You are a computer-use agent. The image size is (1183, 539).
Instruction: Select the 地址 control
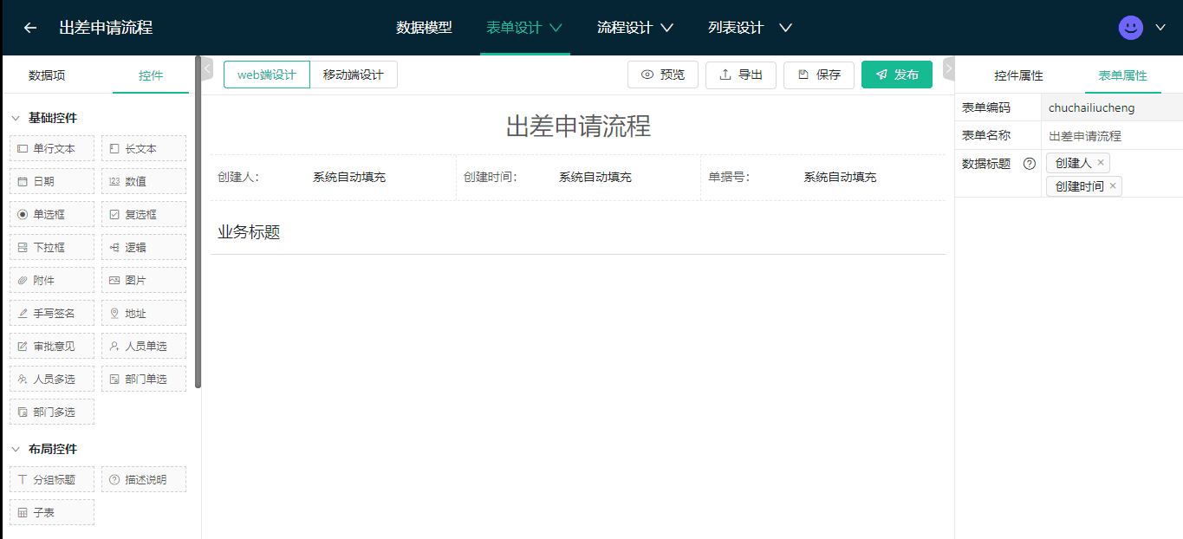point(144,313)
